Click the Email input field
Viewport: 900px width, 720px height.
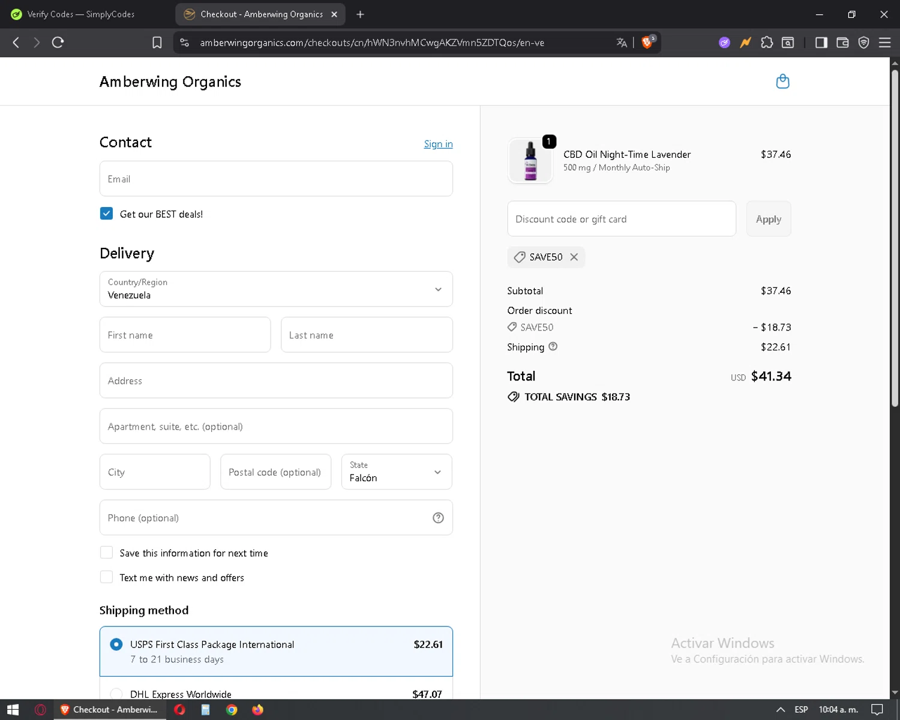pos(276,179)
